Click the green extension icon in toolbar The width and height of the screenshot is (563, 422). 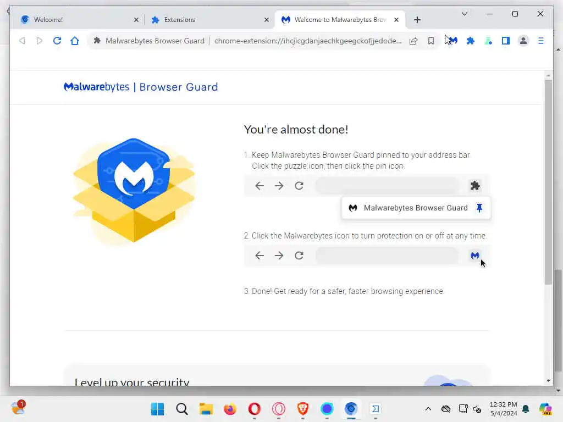(488, 41)
